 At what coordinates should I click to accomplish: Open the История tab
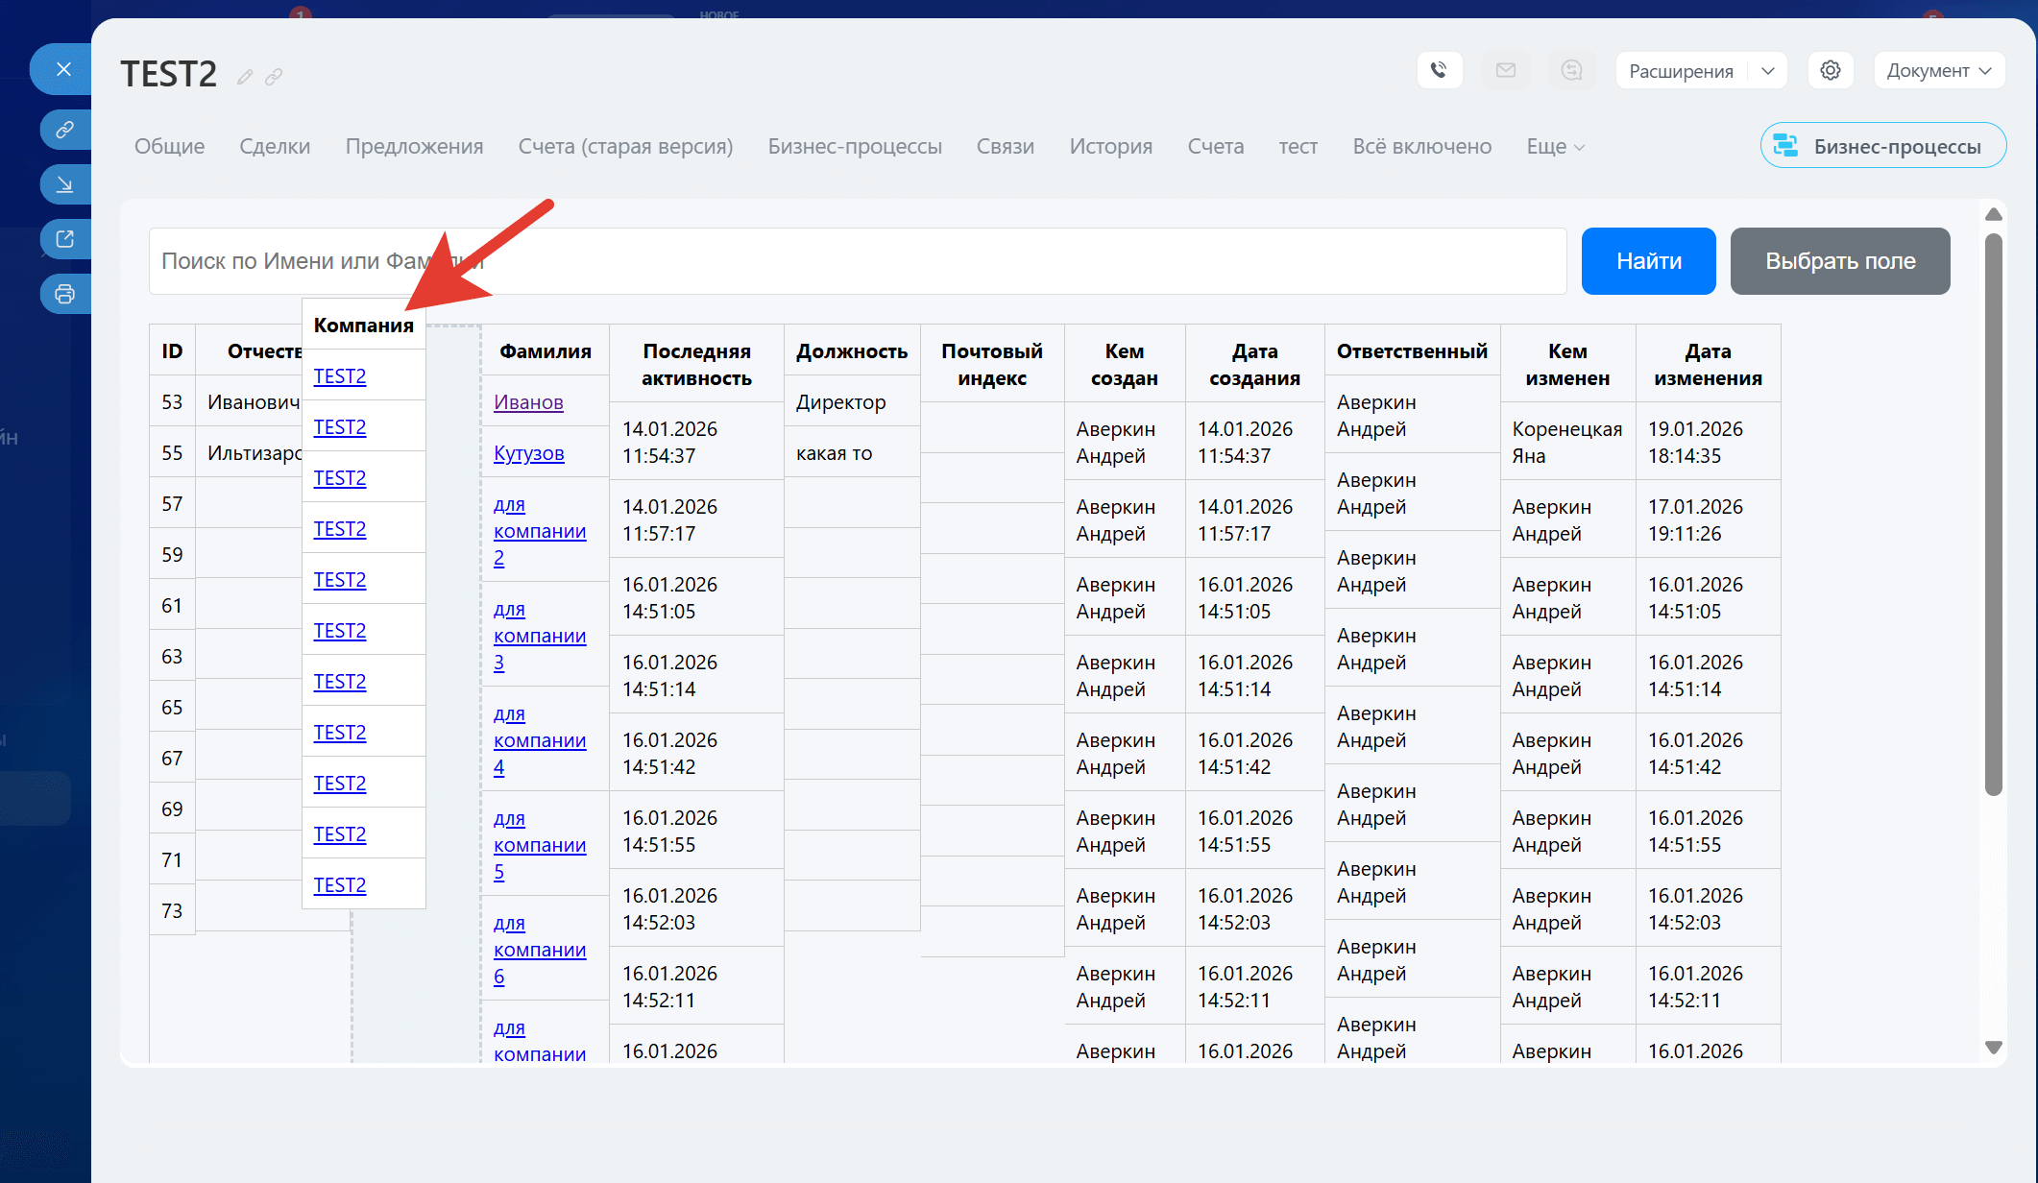click(1110, 147)
